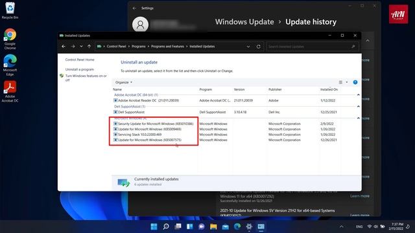Collapse the Microsoft Windows group
The image size is (415, 233).
pyautogui.click(x=358, y=118)
